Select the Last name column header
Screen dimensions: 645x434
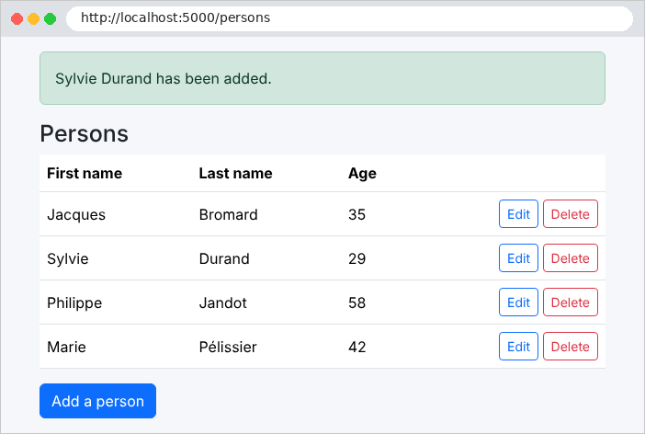coord(235,174)
